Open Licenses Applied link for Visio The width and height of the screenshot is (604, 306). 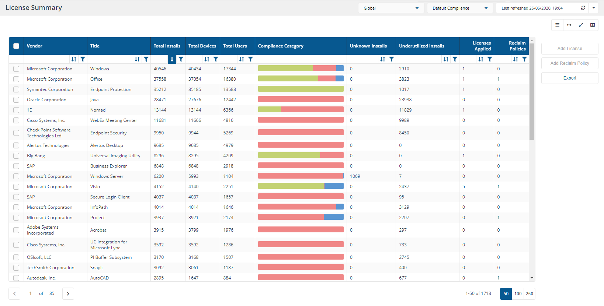point(464,187)
